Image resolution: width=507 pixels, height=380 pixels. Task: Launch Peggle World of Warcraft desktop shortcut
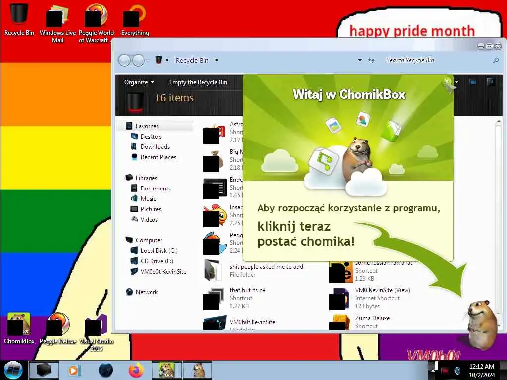click(x=96, y=23)
